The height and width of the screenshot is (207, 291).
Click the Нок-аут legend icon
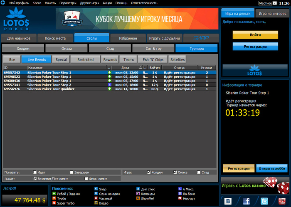tap(180, 198)
